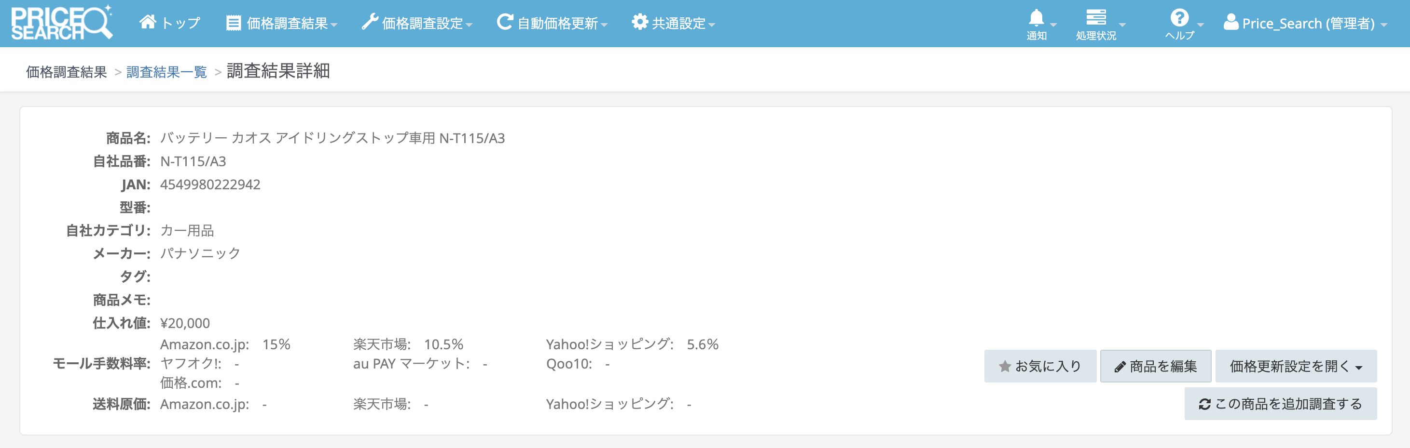Click the refresh icon beside 自動価格更新
Viewport: 1410px width, 448px height.
(x=504, y=22)
